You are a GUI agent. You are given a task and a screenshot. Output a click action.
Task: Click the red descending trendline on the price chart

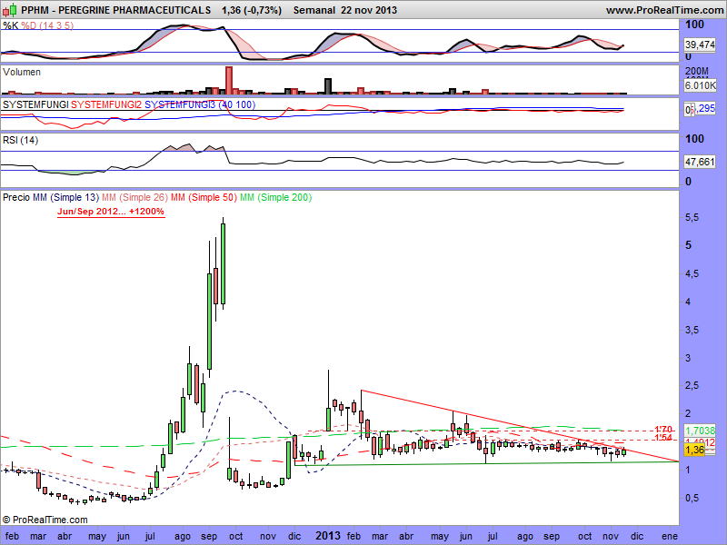click(x=519, y=426)
